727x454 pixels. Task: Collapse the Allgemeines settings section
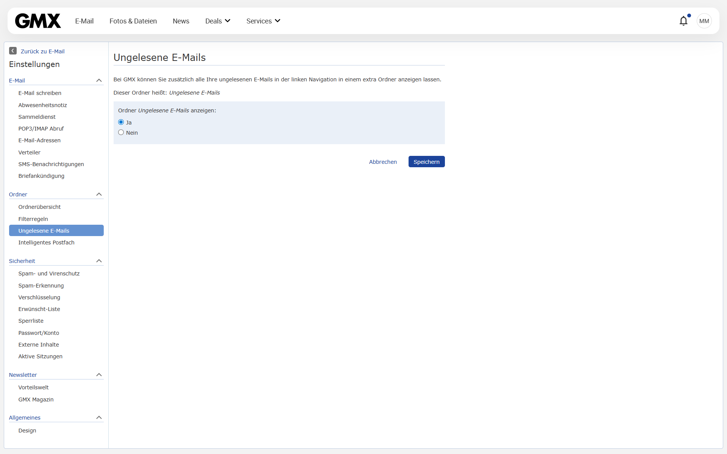[99, 417]
